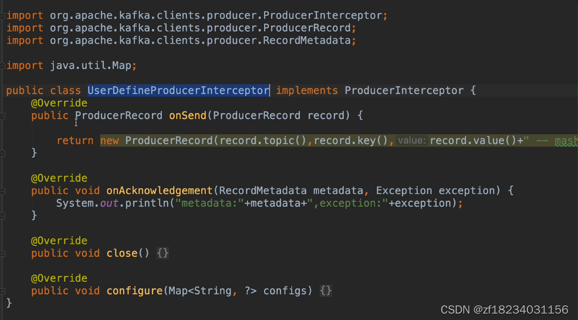
Task: Expand the folded close() method gutter icon
Action: pyautogui.click(x=2, y=254)
